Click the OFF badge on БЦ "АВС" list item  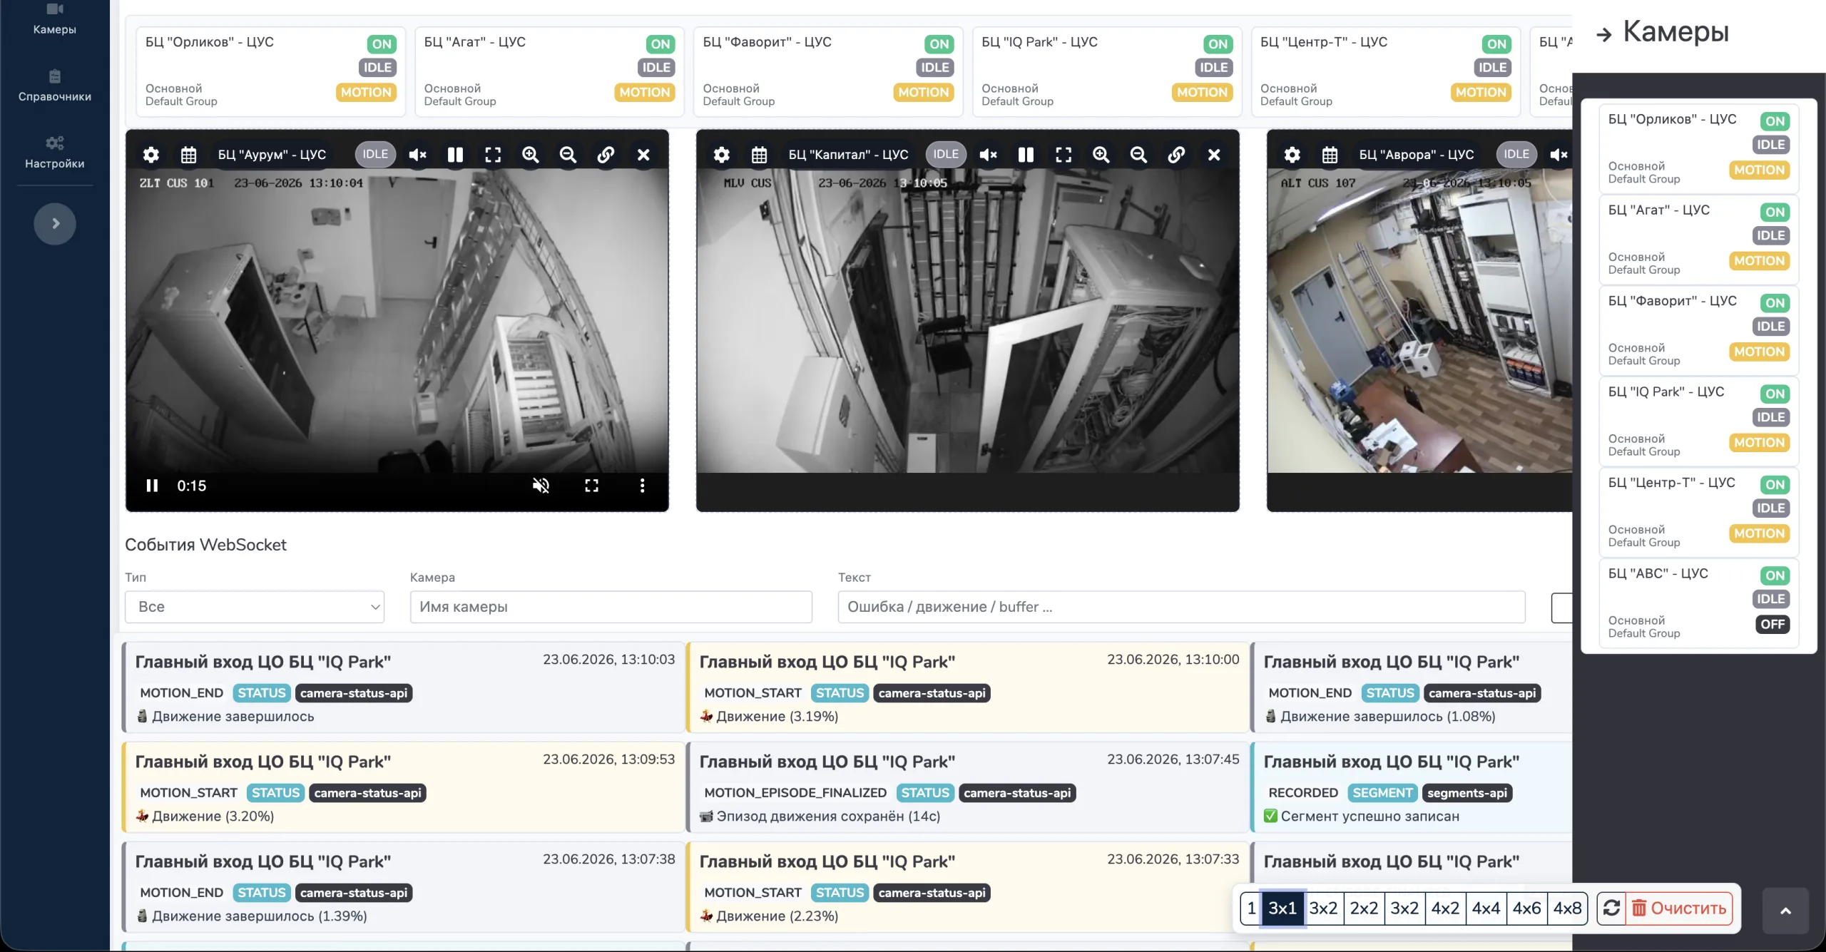pos(1773,625)
